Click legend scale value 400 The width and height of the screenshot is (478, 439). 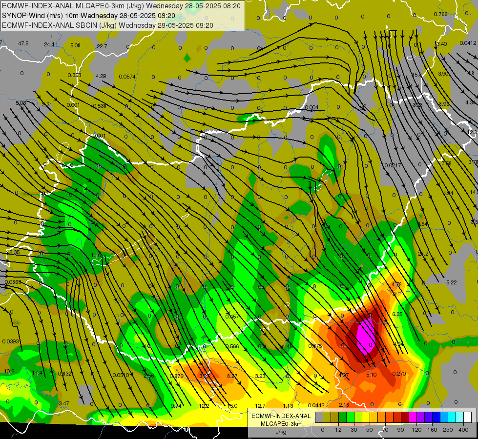point(463,430)
